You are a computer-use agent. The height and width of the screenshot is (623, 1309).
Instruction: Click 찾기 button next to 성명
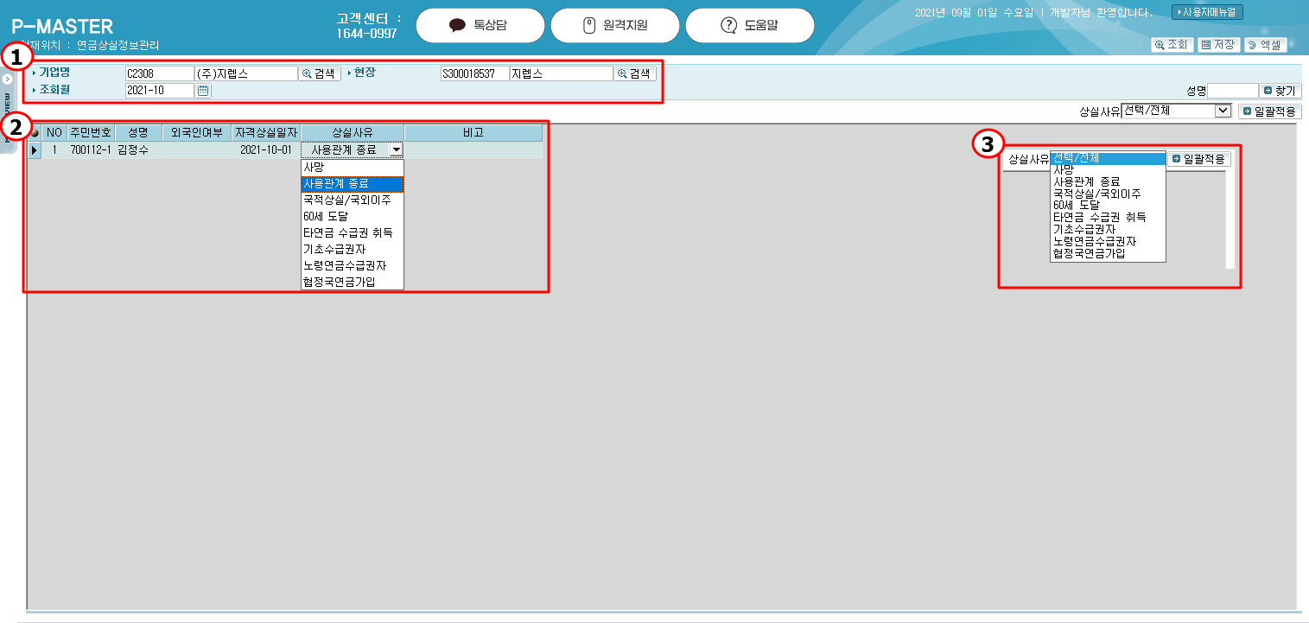(1280, 91)
